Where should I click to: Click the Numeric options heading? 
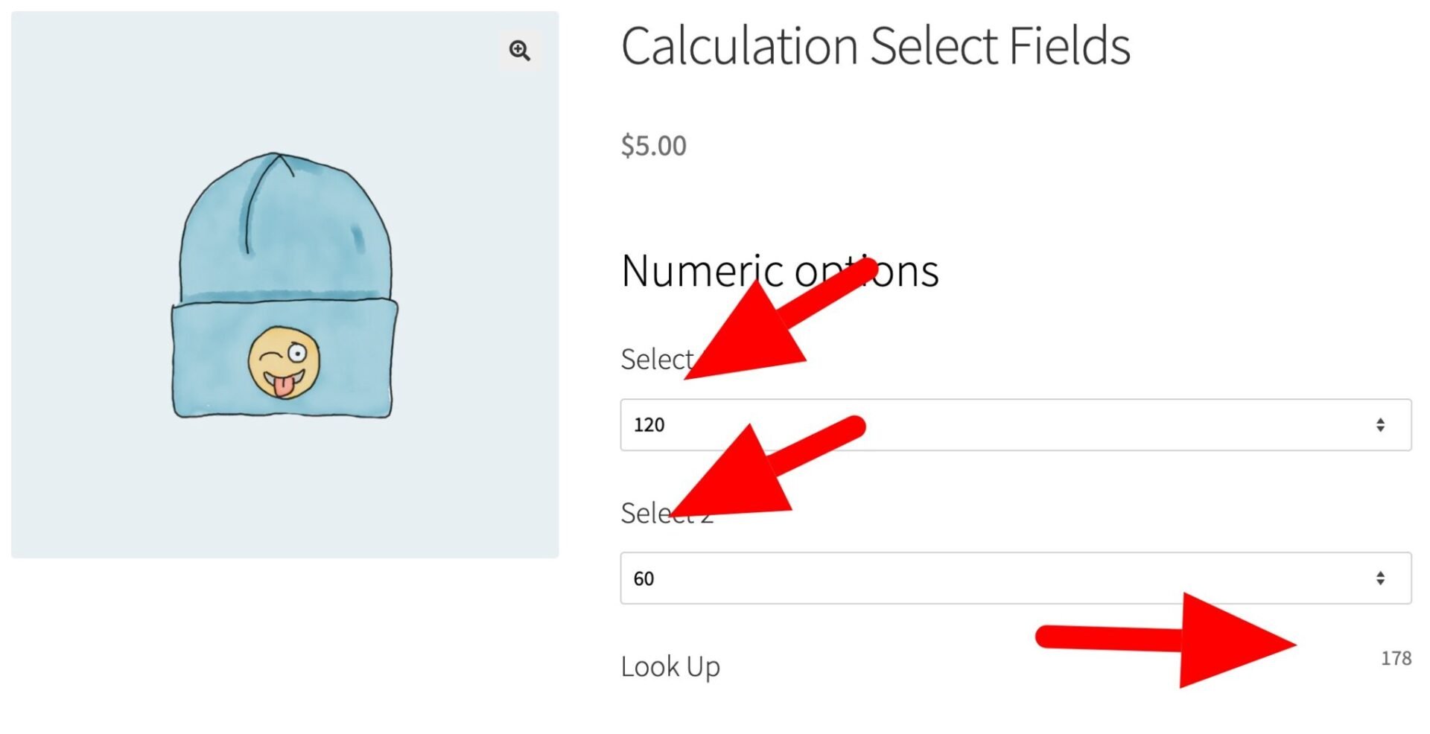(x=779, y=270)
